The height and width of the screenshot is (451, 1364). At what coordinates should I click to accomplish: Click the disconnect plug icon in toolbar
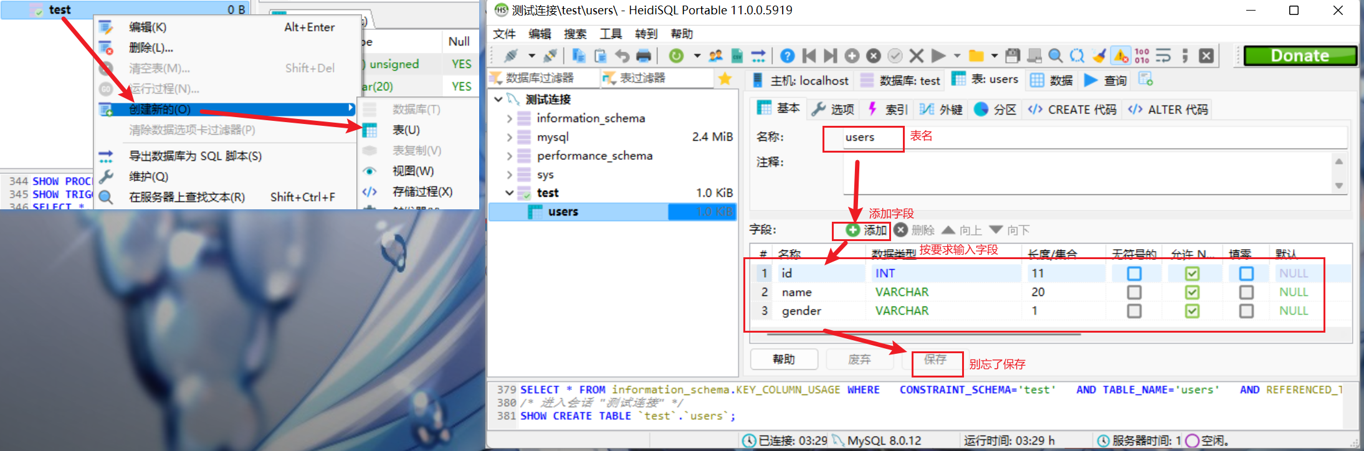coord(550,56)
